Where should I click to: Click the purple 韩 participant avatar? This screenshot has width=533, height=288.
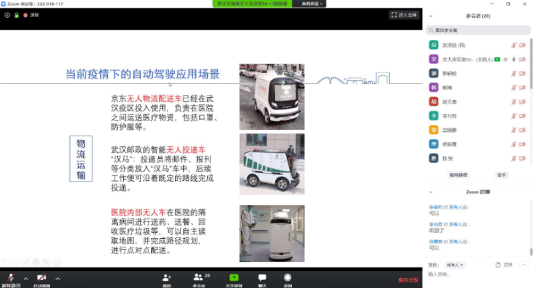[x=434, y=88]
